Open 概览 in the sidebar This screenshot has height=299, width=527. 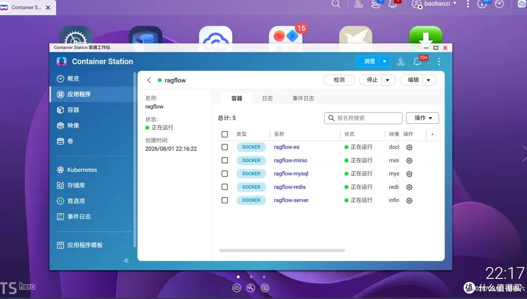point(91,79)
